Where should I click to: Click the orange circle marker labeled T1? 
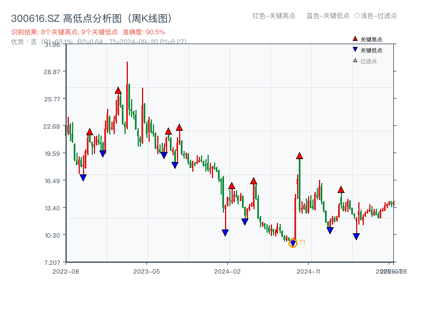click(292, 243)
